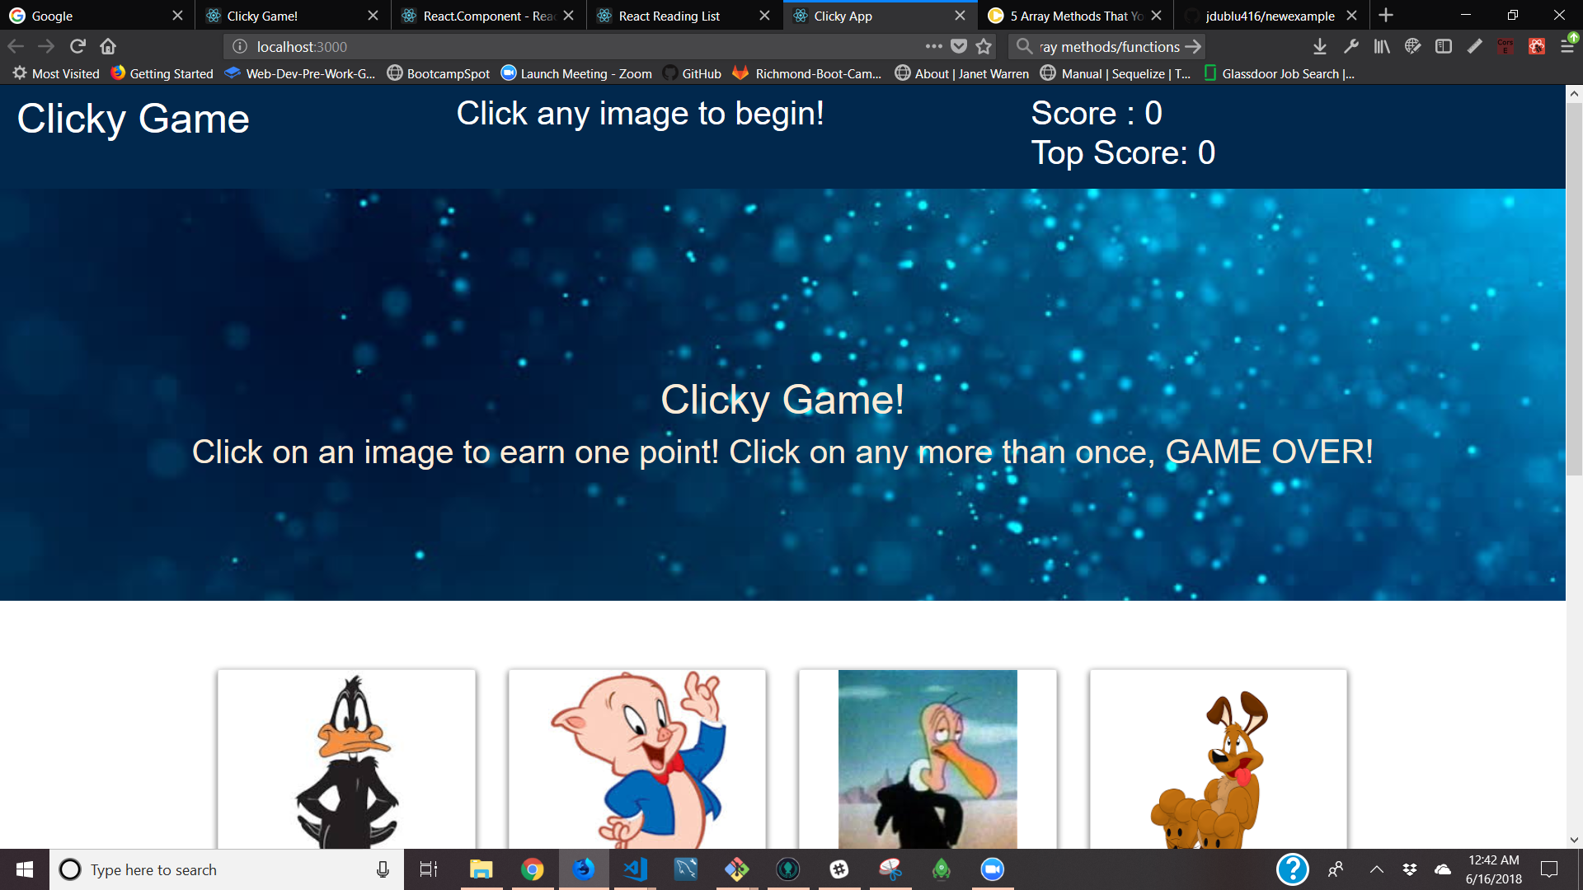Save page to Pocket icon

click(959, 46)
